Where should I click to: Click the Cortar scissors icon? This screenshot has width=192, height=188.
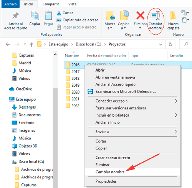[x=59, y=13]
